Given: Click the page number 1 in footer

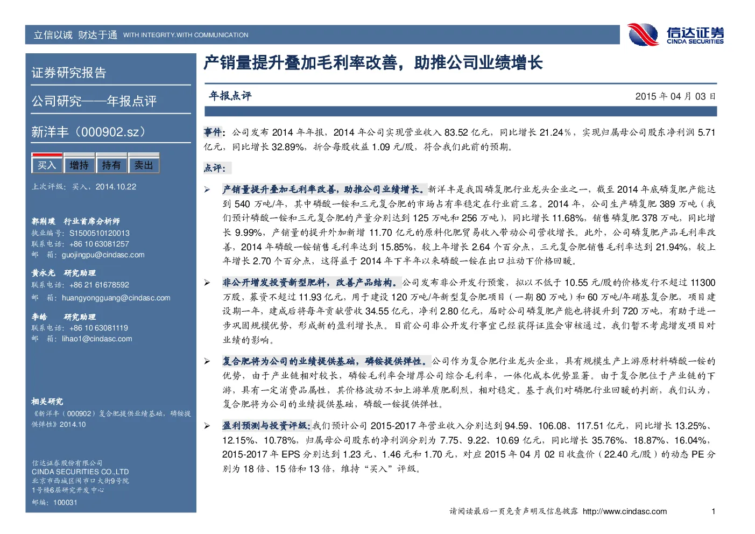Looking at the screenshot, I should 714,511.
